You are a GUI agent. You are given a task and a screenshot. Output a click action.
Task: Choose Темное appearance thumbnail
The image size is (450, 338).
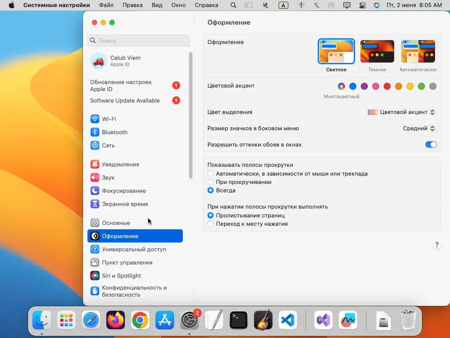coord(377,51)
